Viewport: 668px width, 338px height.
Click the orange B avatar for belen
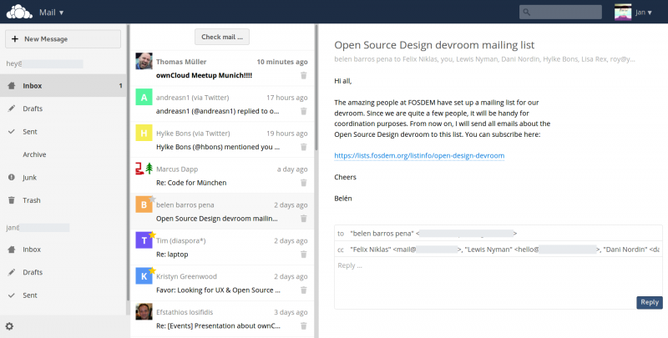[144, 204]
